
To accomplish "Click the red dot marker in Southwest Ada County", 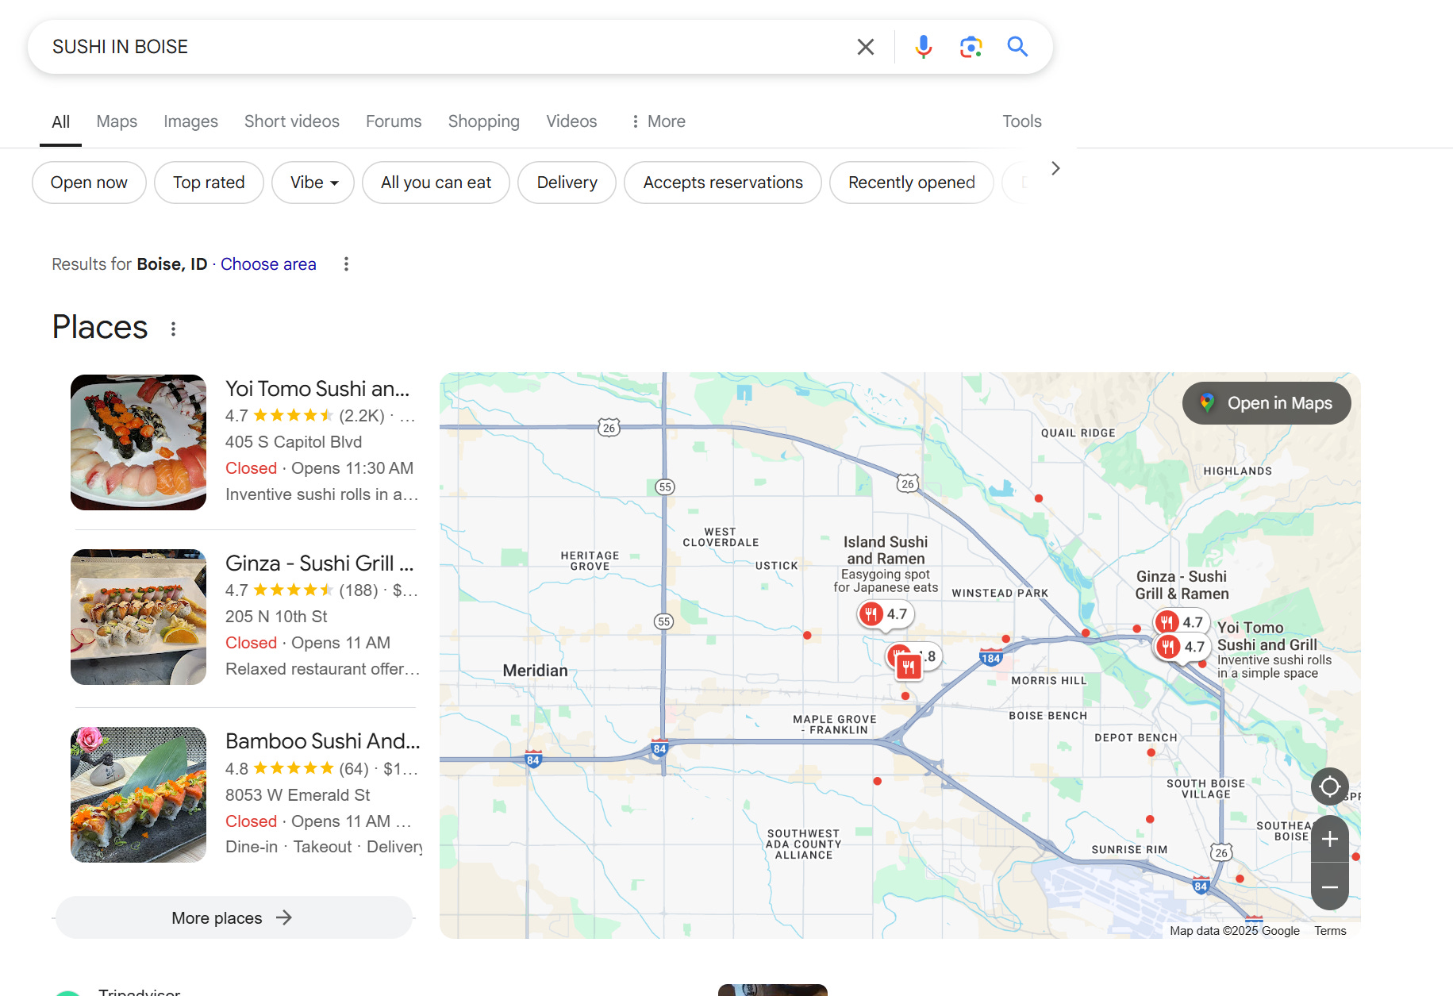I will [x=877, y=781].
